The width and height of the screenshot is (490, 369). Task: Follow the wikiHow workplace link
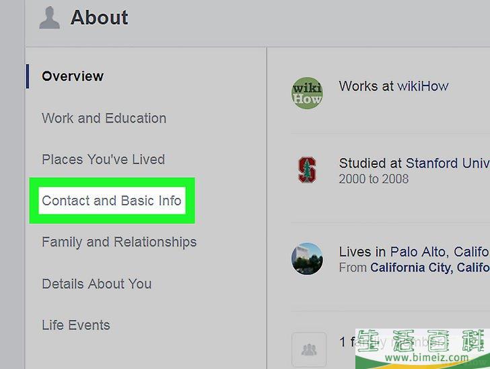[x=423, y=86]
